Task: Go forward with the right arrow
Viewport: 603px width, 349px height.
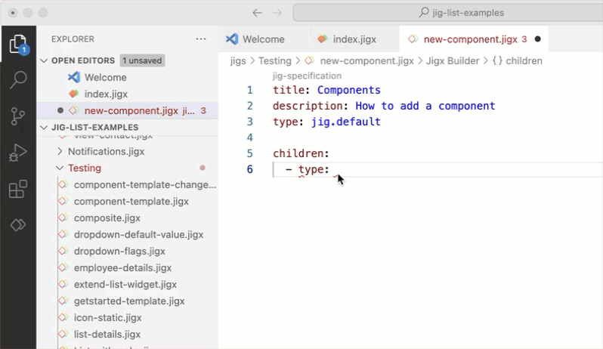Action: coord(277,13)
